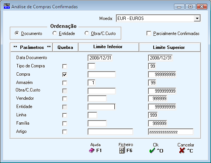Click the Data Documento lower limit field

coord(100,58)
